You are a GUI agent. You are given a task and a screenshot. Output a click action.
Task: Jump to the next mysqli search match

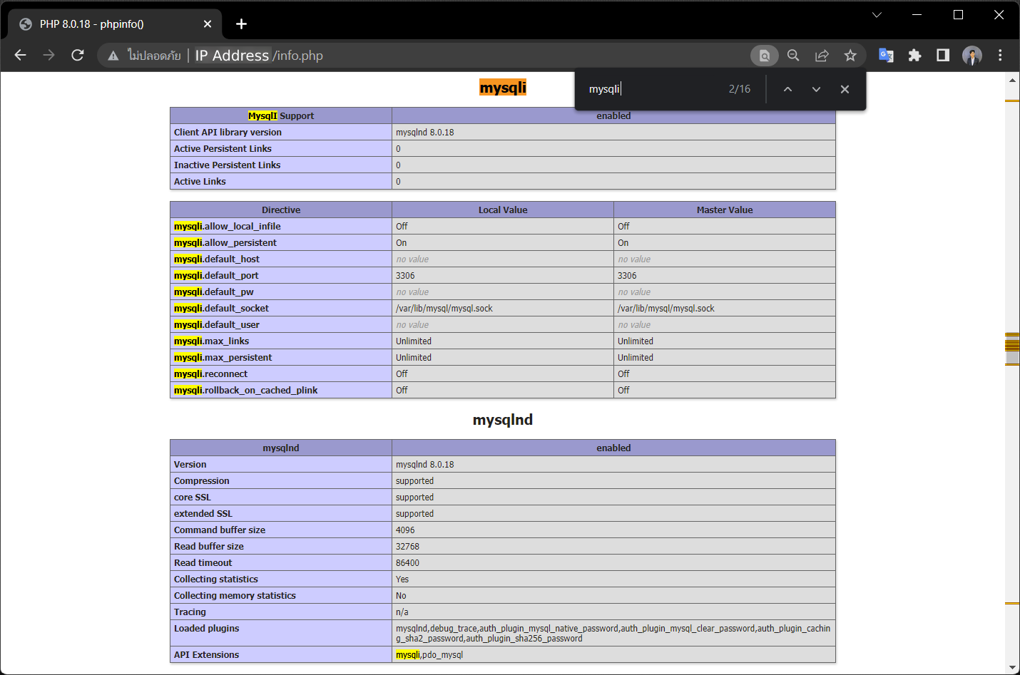[816, 88]
